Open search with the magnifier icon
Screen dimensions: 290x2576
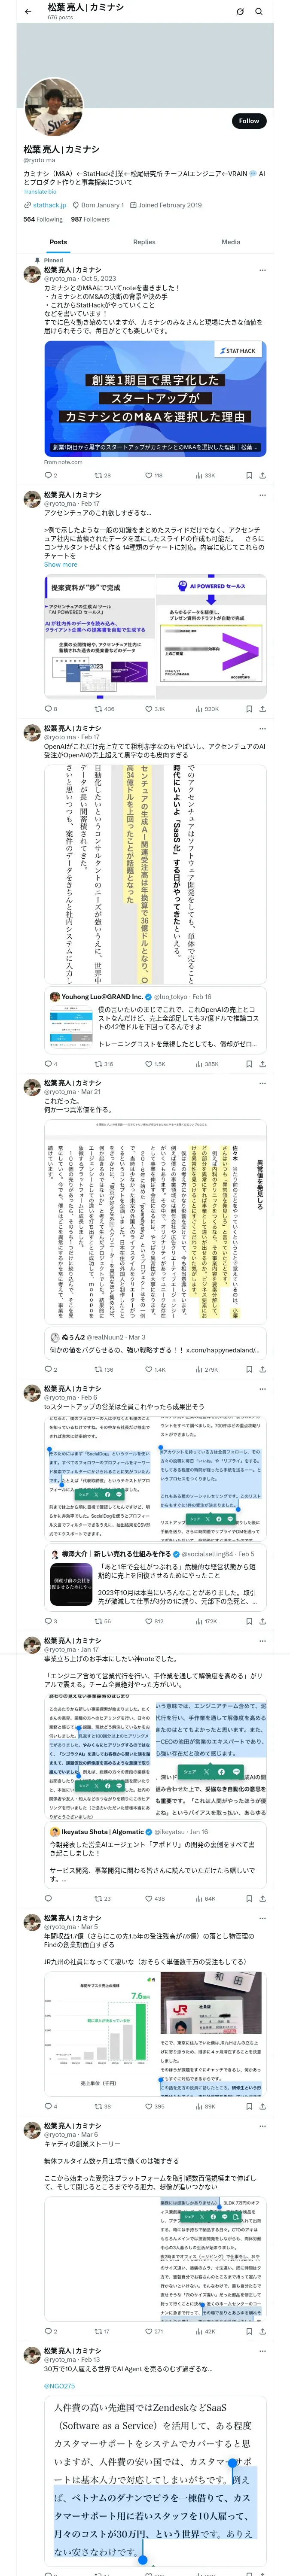click(259, 11)
